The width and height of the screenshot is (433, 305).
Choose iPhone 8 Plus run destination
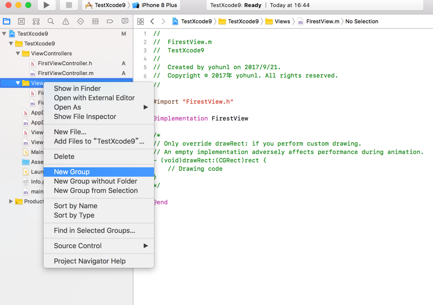155,5
